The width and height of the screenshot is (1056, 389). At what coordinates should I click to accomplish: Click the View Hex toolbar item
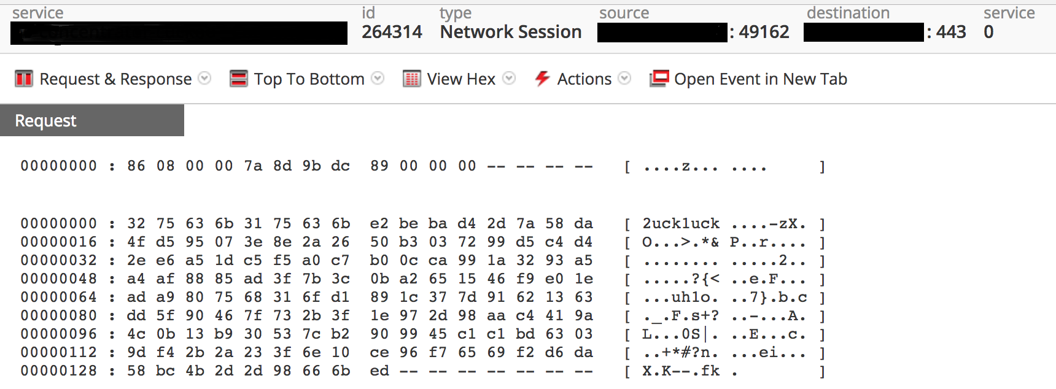point(460,79)
